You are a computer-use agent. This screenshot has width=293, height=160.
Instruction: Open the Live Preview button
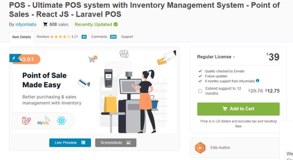tap(70, 143)
